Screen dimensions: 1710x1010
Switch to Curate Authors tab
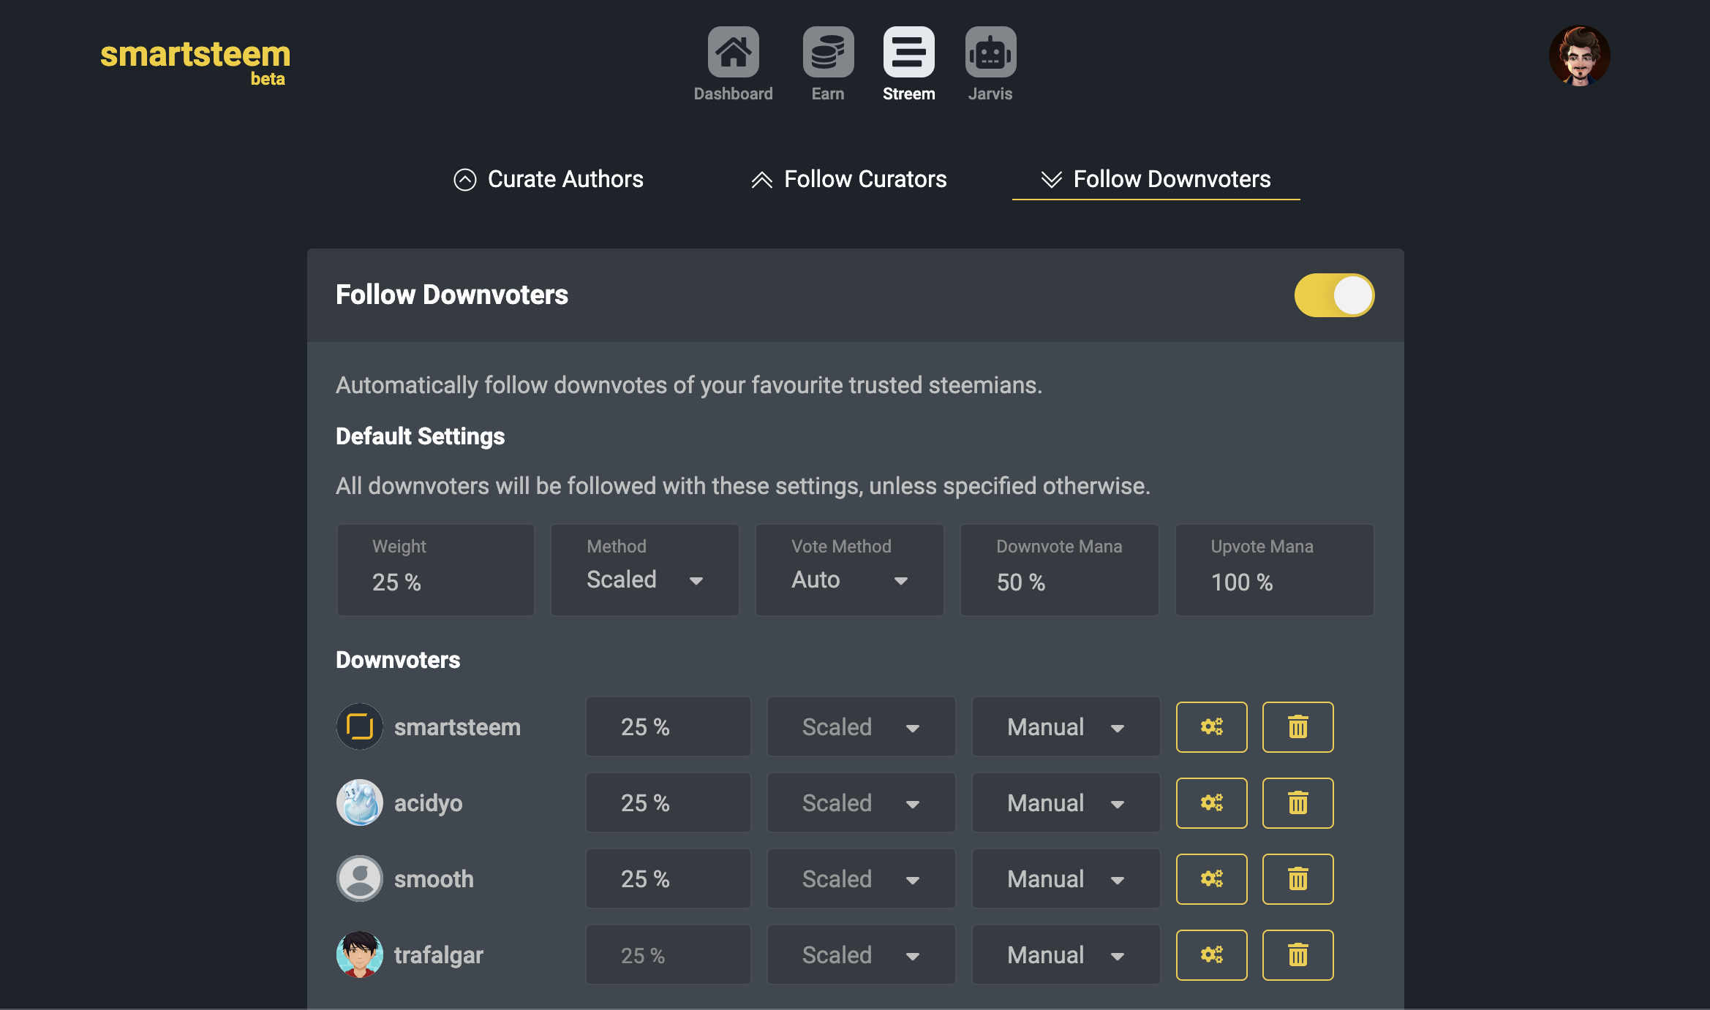[x=549, y=179]
